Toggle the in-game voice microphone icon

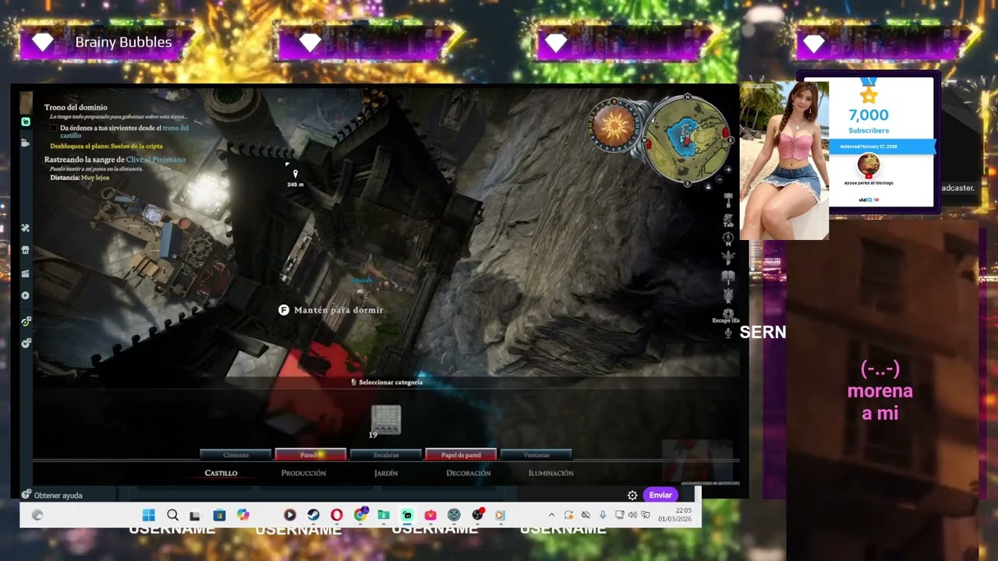728,333
